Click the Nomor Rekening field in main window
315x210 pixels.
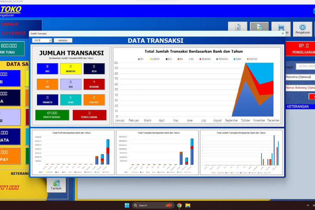click(300, 87)
